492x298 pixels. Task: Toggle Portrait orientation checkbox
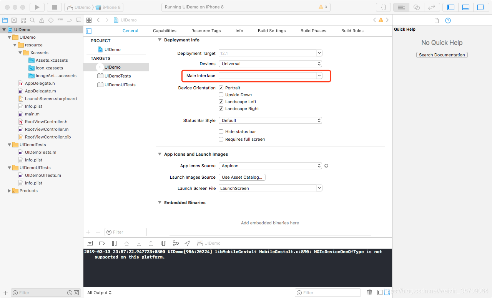coord(221,88)
